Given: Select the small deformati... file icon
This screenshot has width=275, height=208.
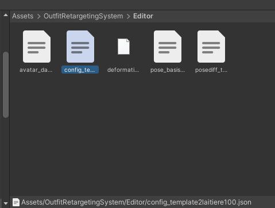Looking at the screenshot, I should pos(123,47).
